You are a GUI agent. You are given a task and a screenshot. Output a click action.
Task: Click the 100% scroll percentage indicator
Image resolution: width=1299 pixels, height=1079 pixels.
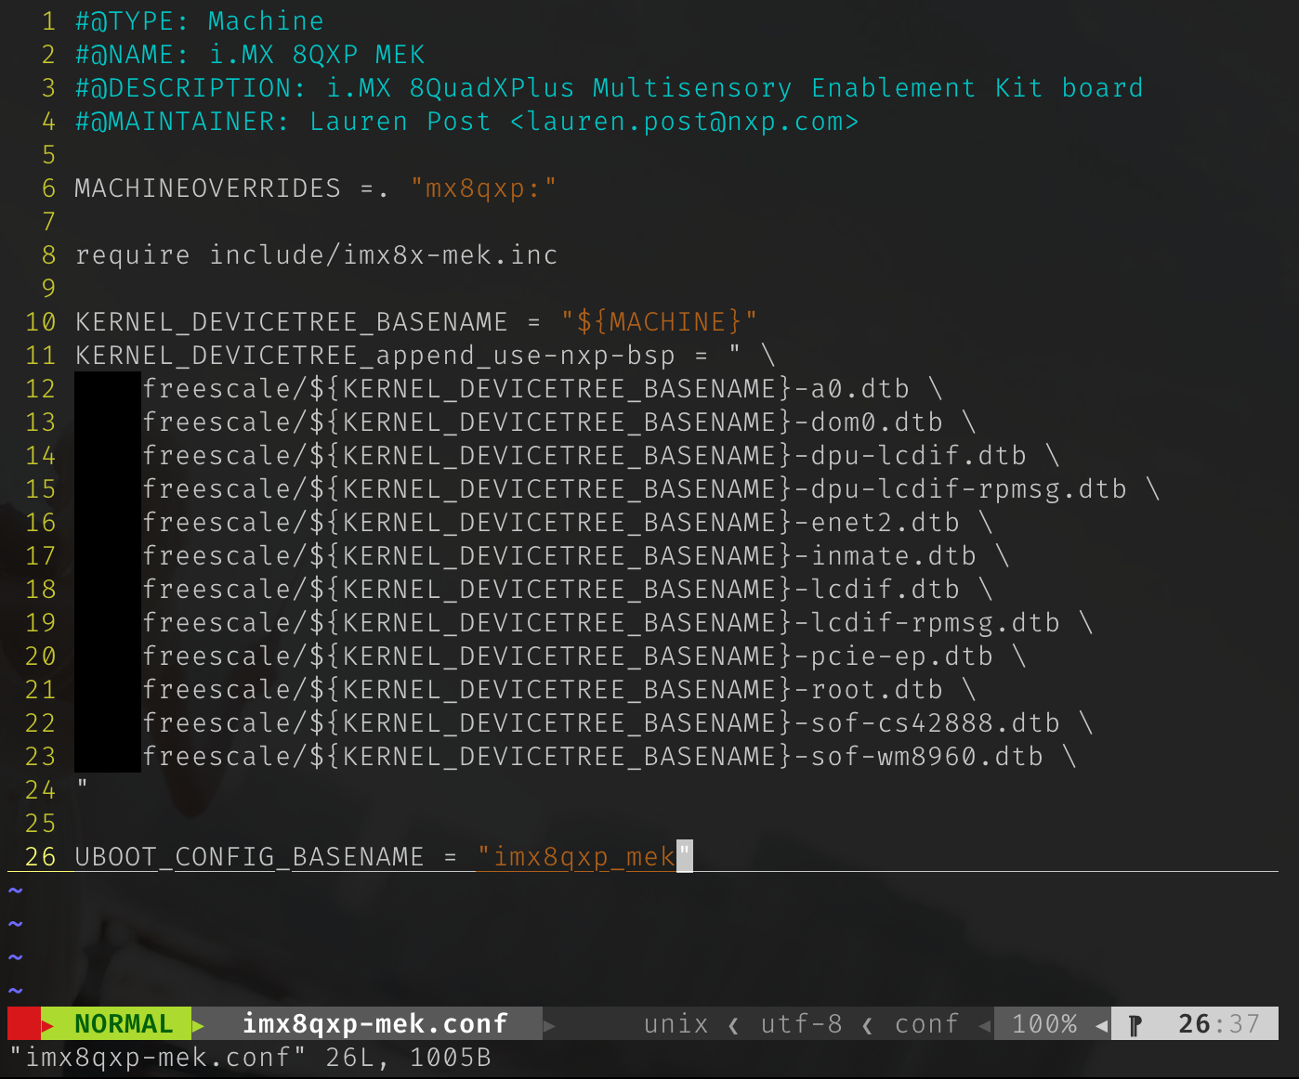point(1044,1023)
